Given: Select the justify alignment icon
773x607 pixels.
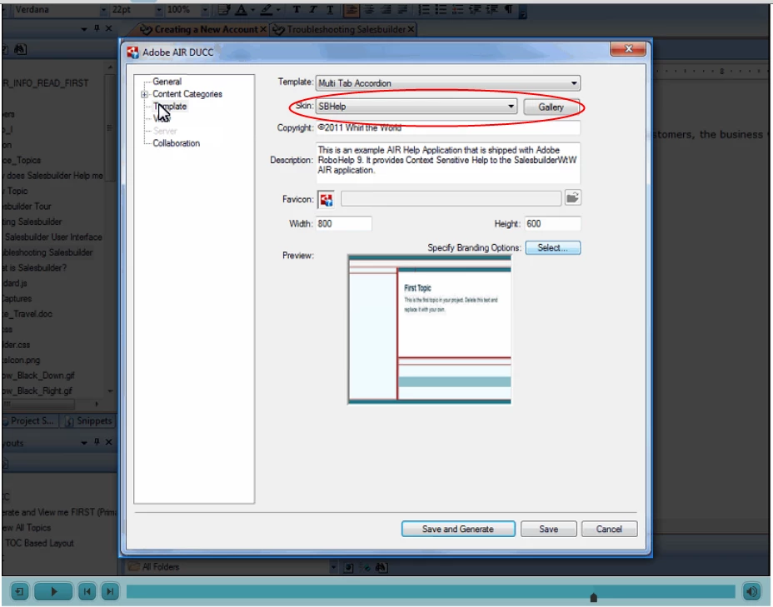Looking at the screenshot, I should pos(403,10).
